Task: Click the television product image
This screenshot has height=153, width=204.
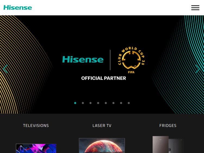Action: tap(36, 148)
